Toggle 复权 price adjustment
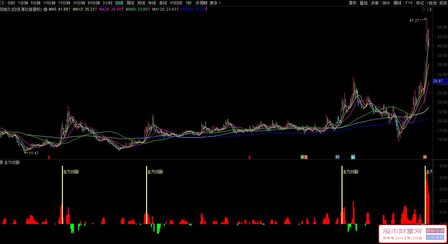The width and height of the screenshot is (448, 244). 353,3
